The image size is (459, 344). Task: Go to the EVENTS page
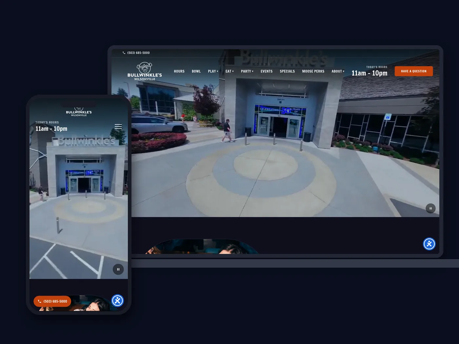click(x=267, y=71)
